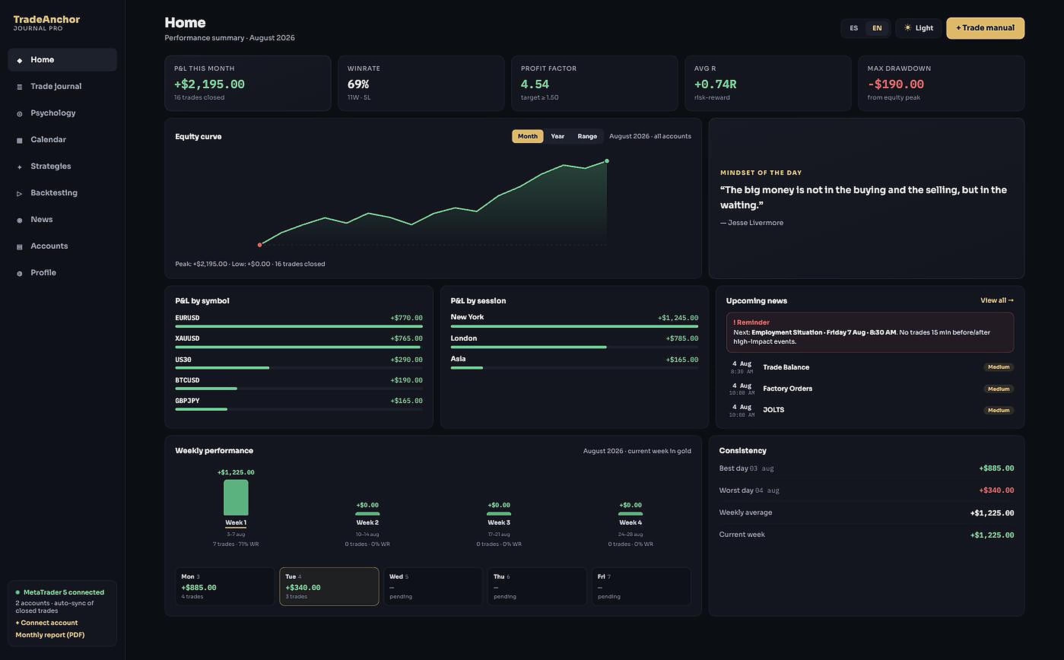Download Monthly report (PDF)

click(50, 635)
